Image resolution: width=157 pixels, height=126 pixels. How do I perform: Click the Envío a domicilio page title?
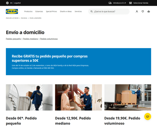click(25, 32)
